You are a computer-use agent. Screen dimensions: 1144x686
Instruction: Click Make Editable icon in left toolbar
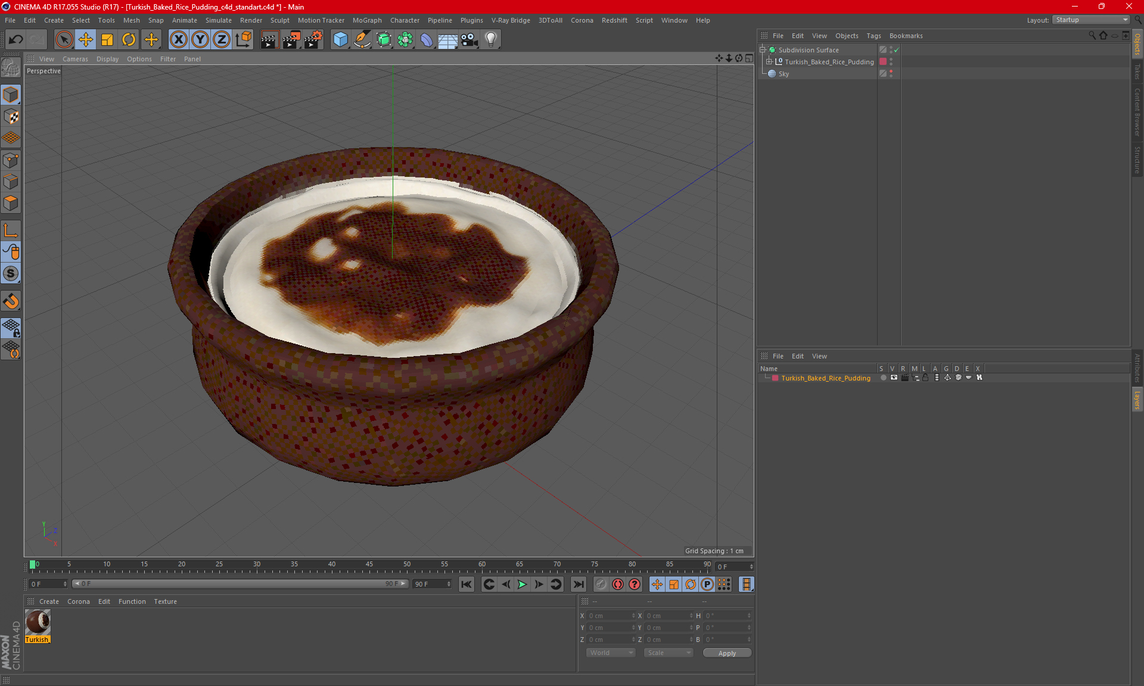pos(11,68)
